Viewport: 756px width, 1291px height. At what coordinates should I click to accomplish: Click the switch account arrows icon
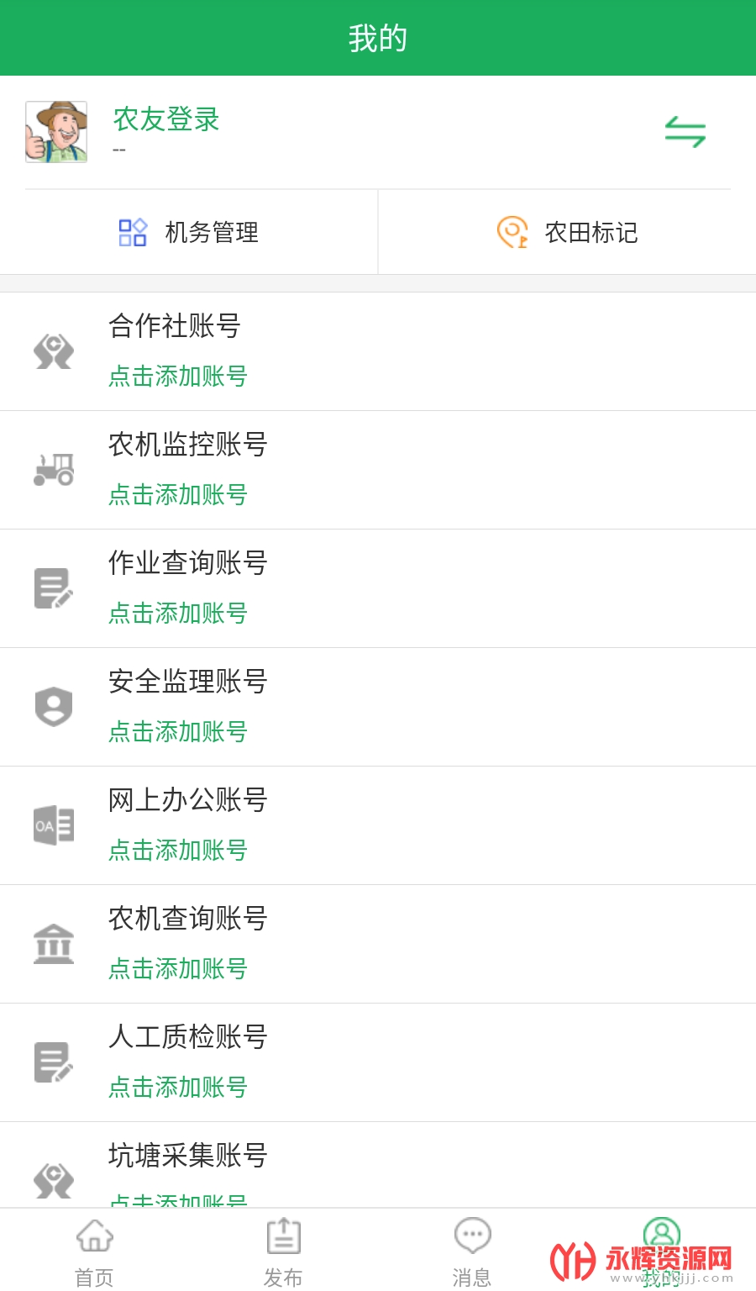[685, 132]
